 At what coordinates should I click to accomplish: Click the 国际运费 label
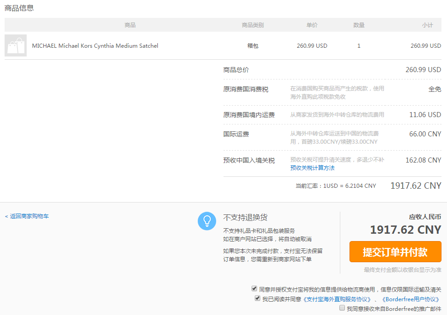[x=236, y=134]
